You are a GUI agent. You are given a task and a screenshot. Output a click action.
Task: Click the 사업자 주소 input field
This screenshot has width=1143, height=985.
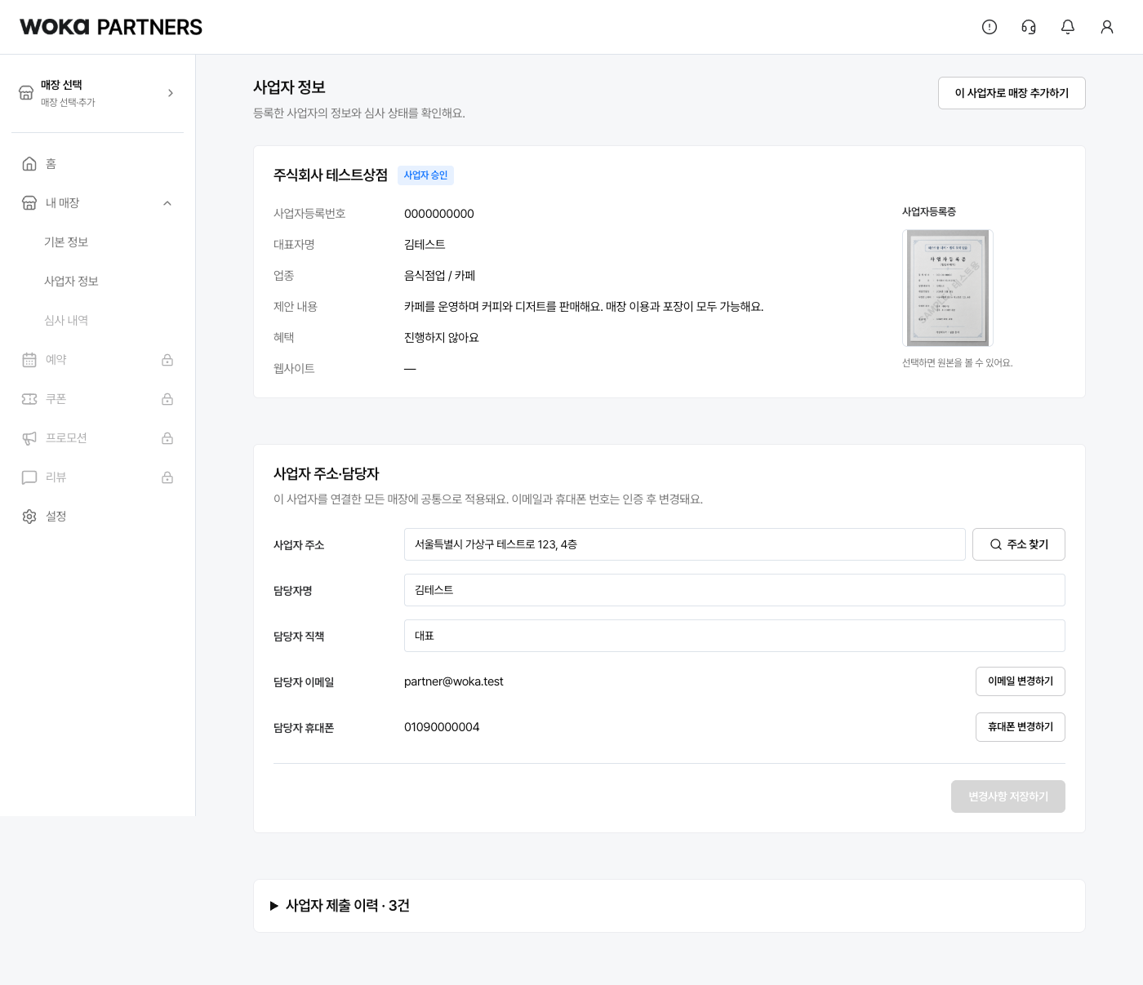coord(685,544)
